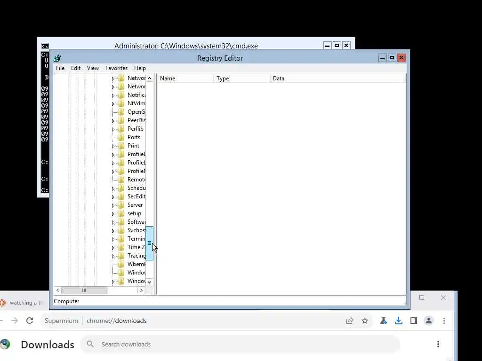482x361 pixels.
Task: Click the tree horizontal scroll-left arrow
Action: [58, 290]
